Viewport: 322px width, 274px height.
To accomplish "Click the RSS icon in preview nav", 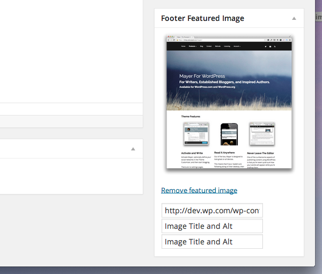I will [275, 46].
